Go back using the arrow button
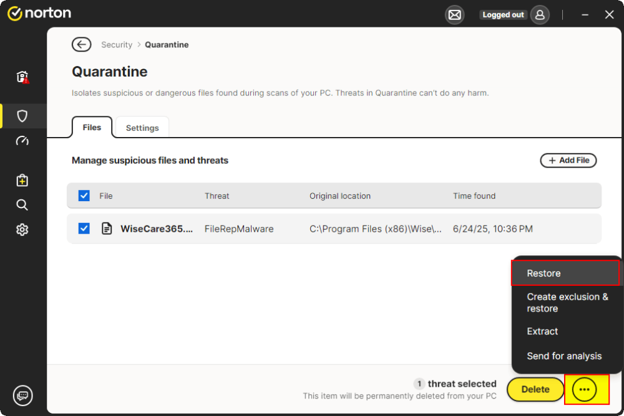624x416 pixels. 82,44
